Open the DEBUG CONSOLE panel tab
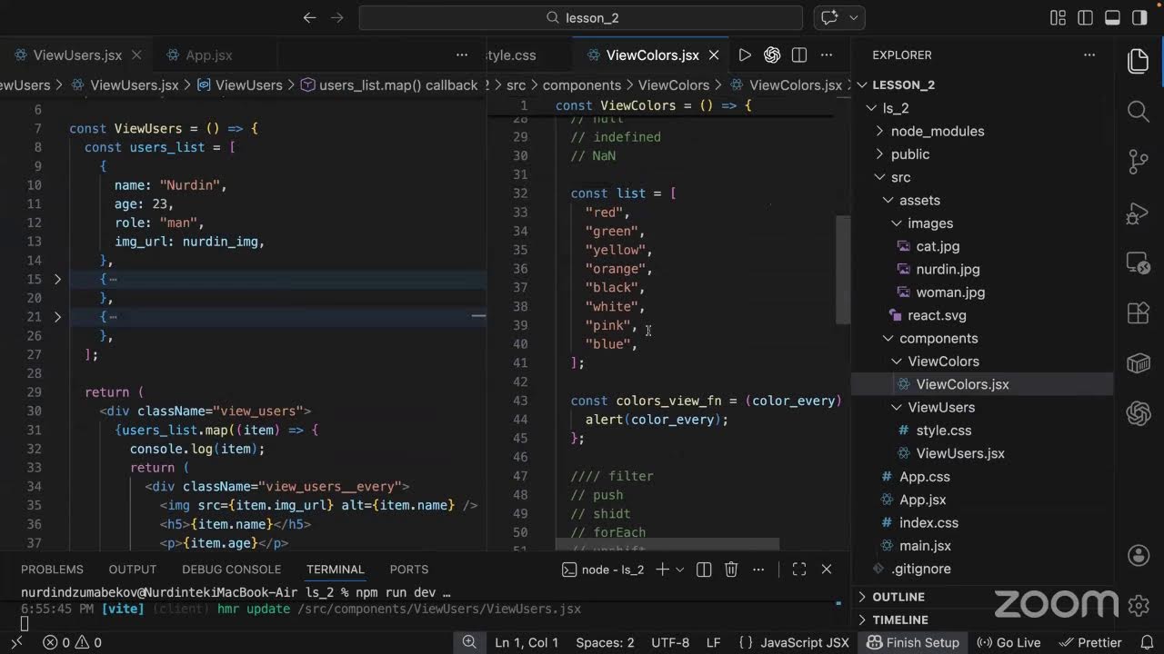Viewport: 1164px width, 654px height. point(231,570)
